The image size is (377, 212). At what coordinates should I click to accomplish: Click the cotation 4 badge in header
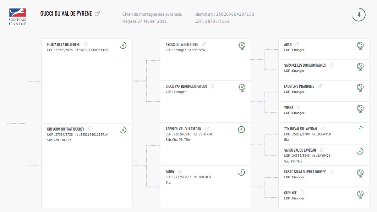pyautogui.click(x=359, y=14)
